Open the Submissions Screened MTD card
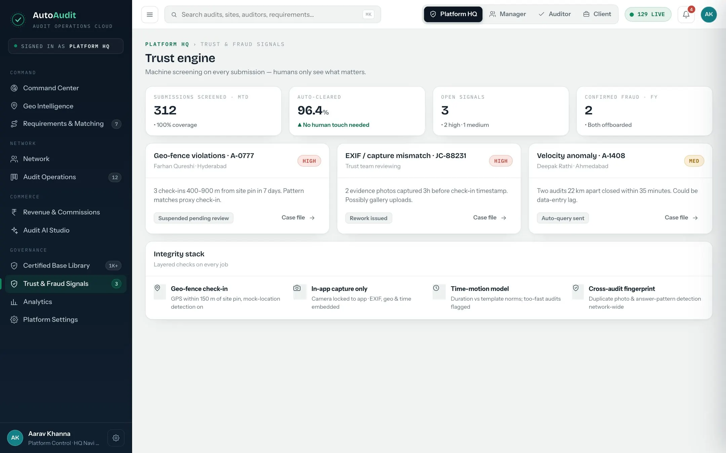 [x=213, y=111]
